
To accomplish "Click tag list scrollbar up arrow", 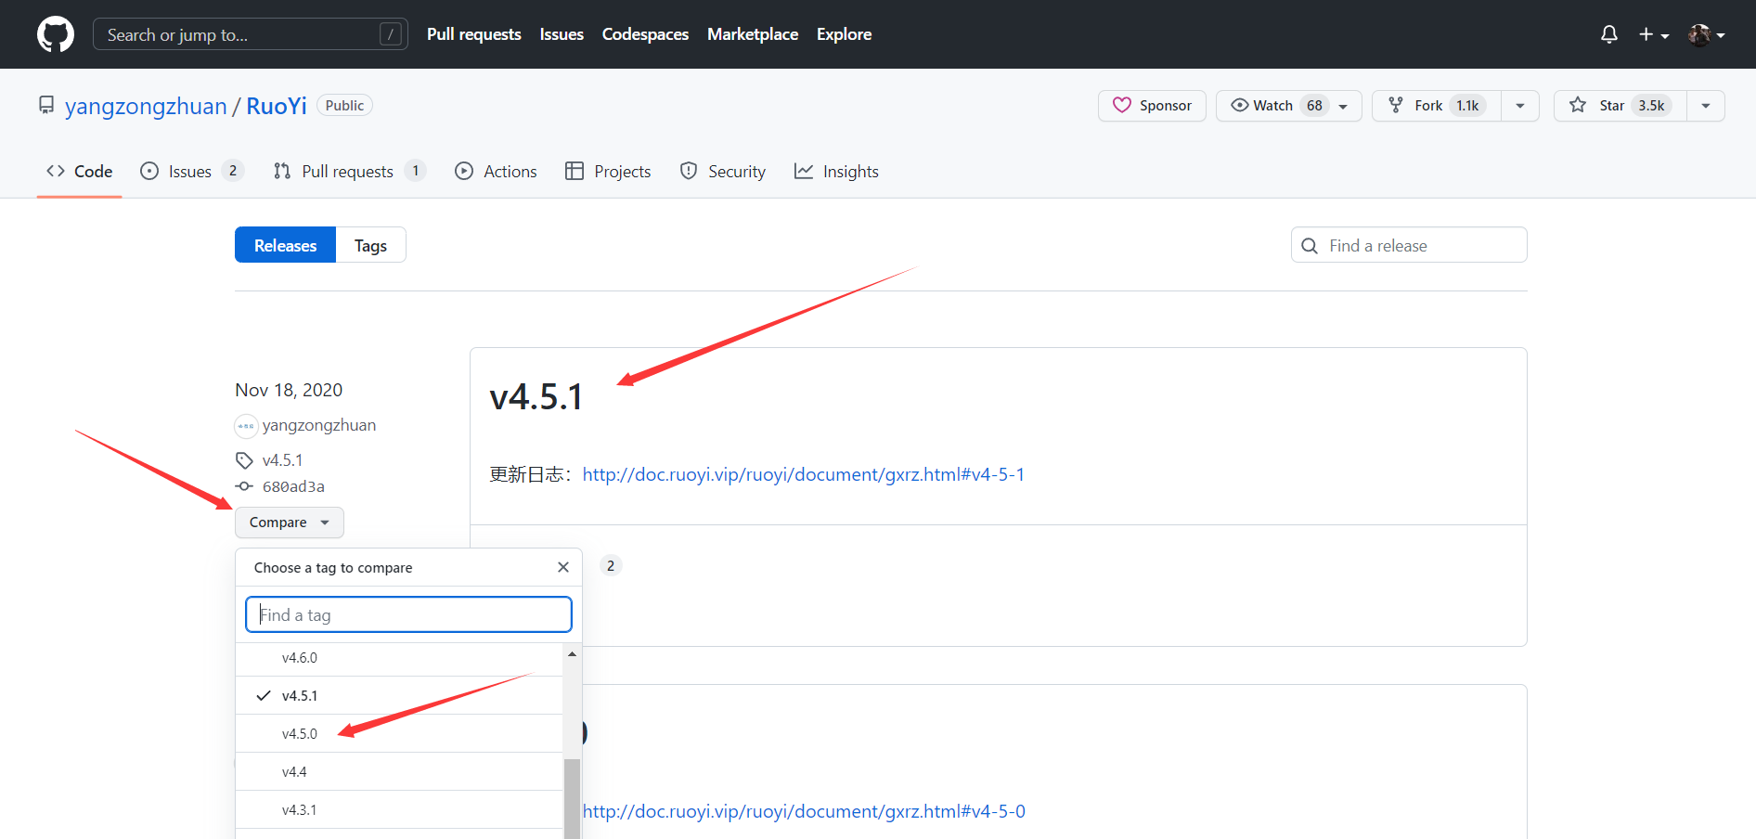I will point(573,654).
